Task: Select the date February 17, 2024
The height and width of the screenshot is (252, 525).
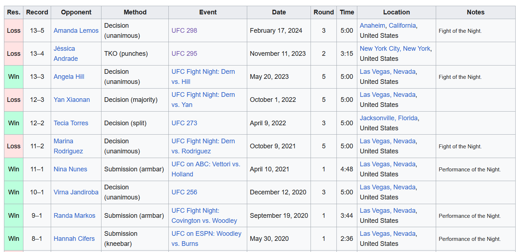Action: [x=276, y=31]
